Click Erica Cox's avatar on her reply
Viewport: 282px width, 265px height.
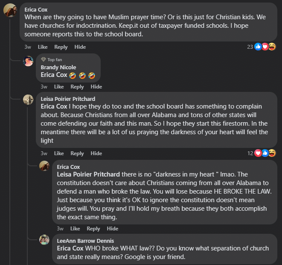44,166
